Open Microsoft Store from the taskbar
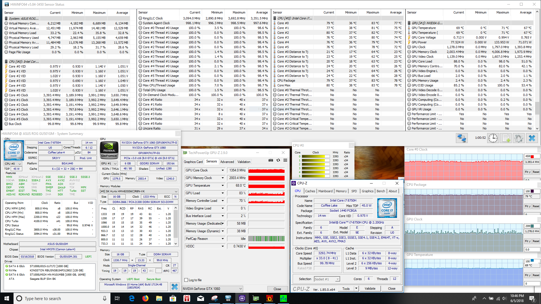Screen dimensions: 541x304 (173, 298)
